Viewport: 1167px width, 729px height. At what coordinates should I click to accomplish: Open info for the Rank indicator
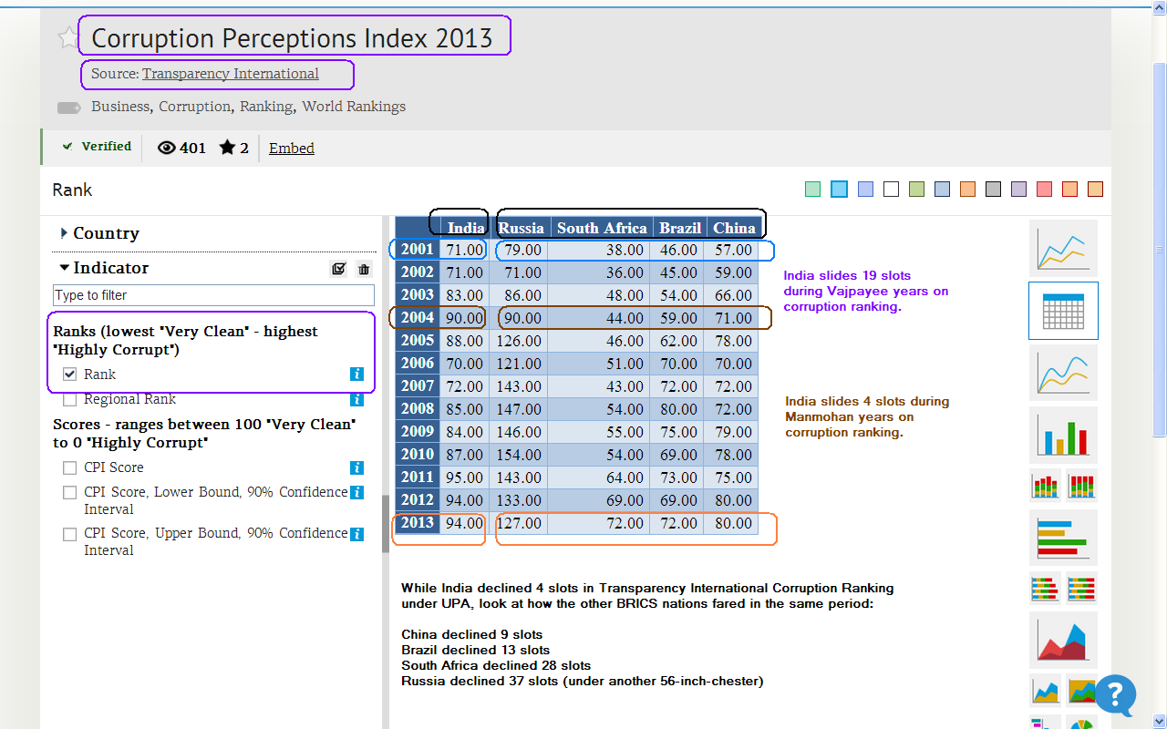tap(357, 375)
